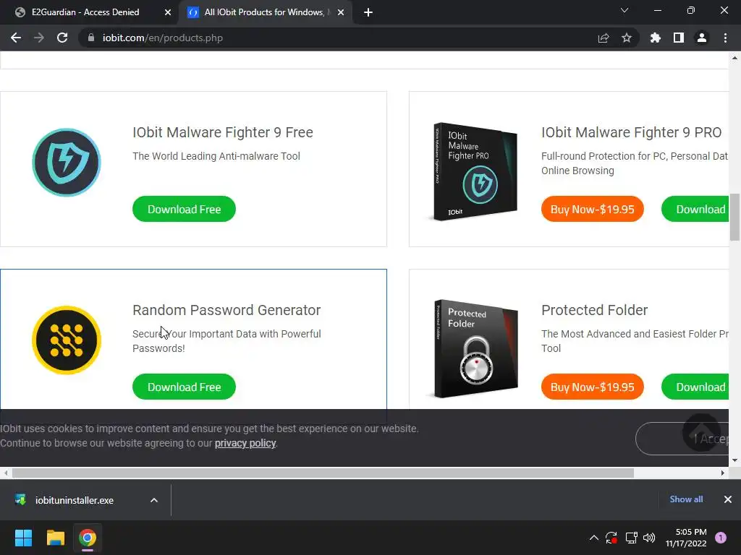Bookmark this page with the star icon

tap(627, 38)
